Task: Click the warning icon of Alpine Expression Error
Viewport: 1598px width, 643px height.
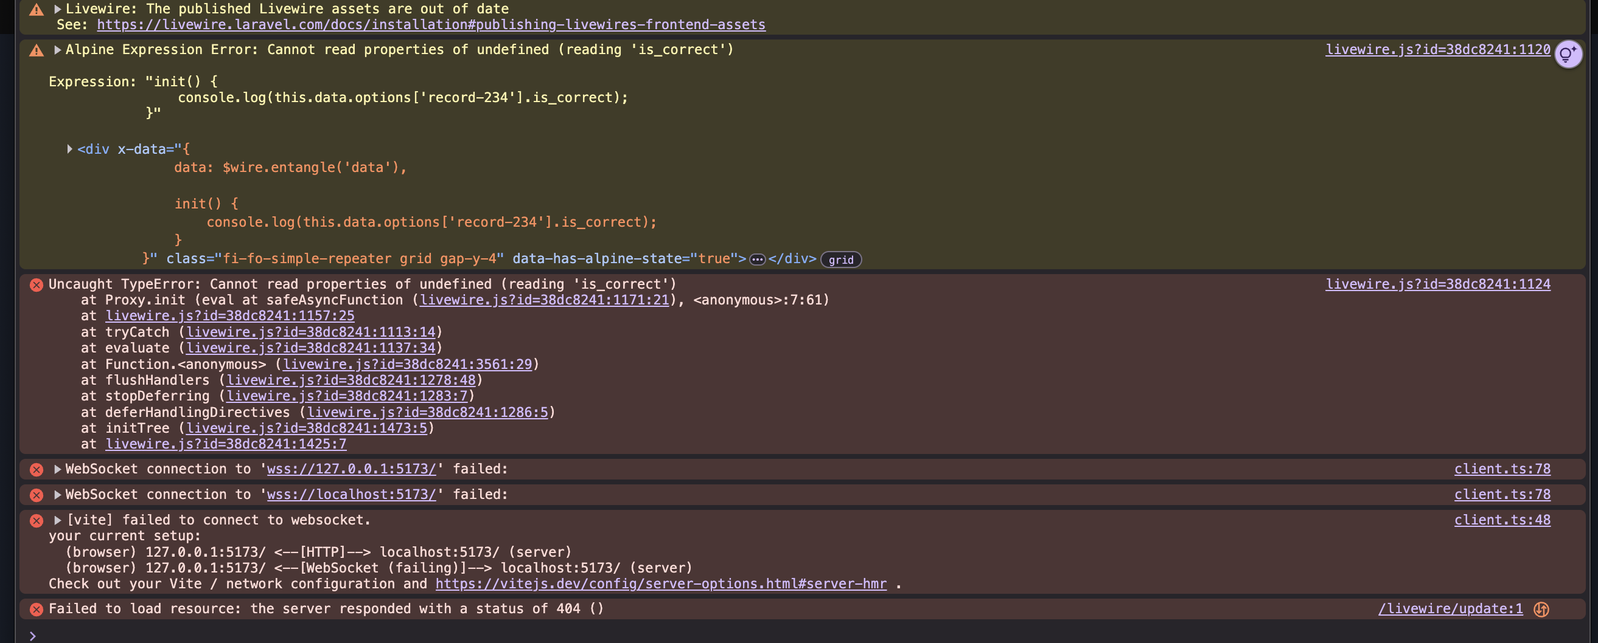Action: (x=37, y=50)
